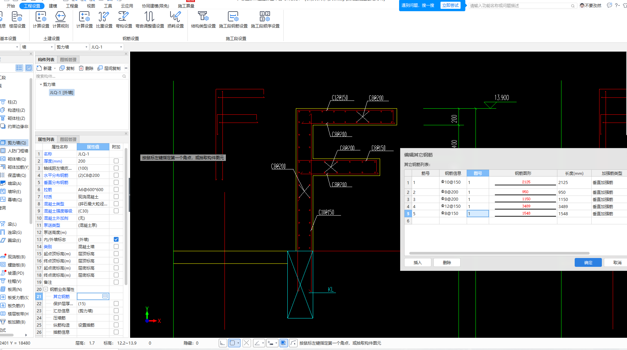
Task: Uncheck the 内/外墙标志 checkbox
Action: tap(116, 239)
